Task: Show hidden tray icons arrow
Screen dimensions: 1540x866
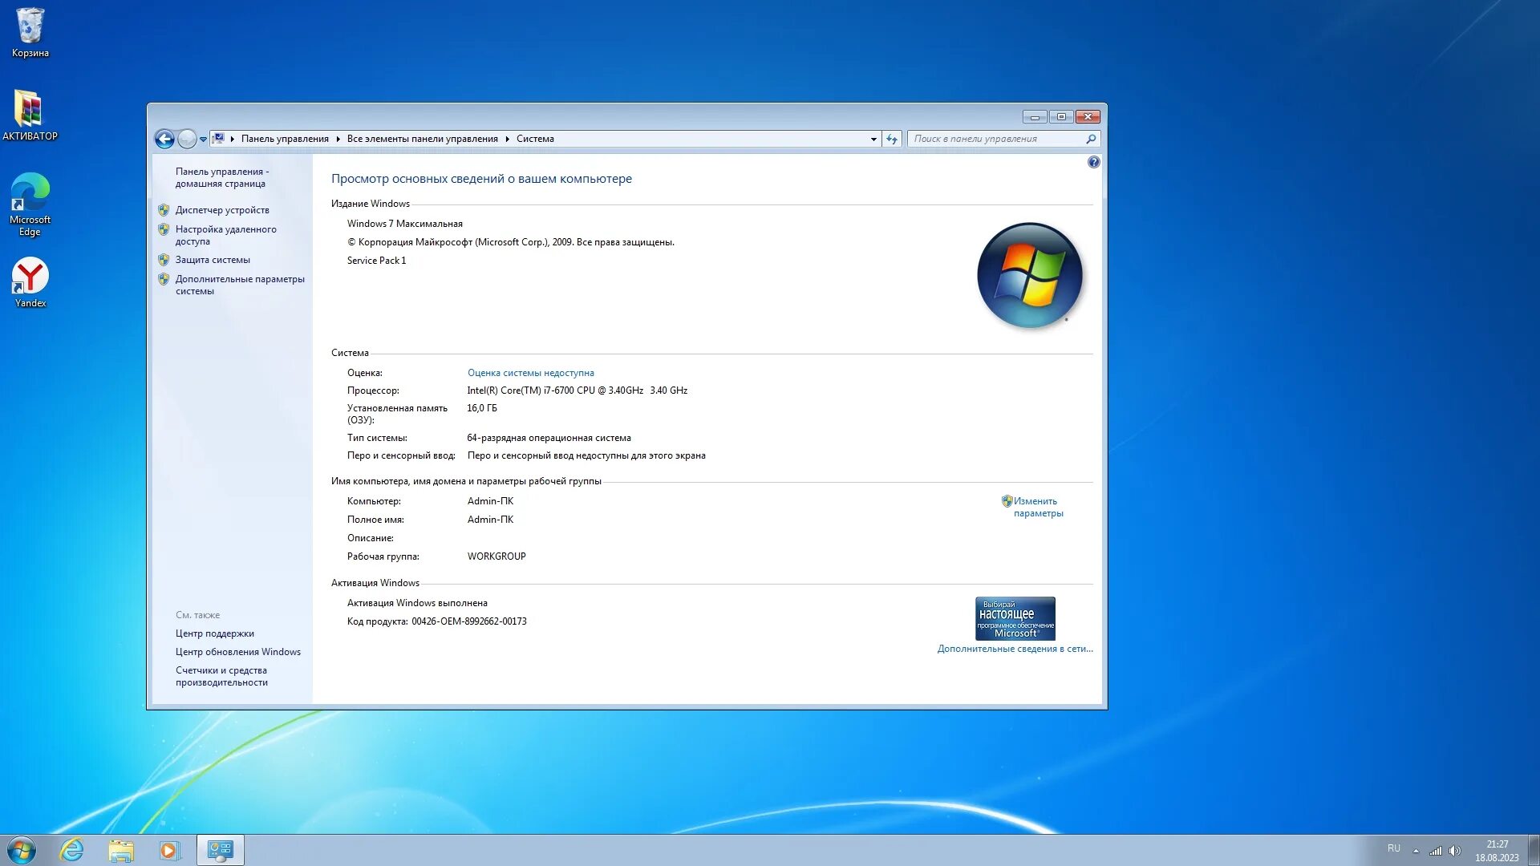Action: 1416,850
